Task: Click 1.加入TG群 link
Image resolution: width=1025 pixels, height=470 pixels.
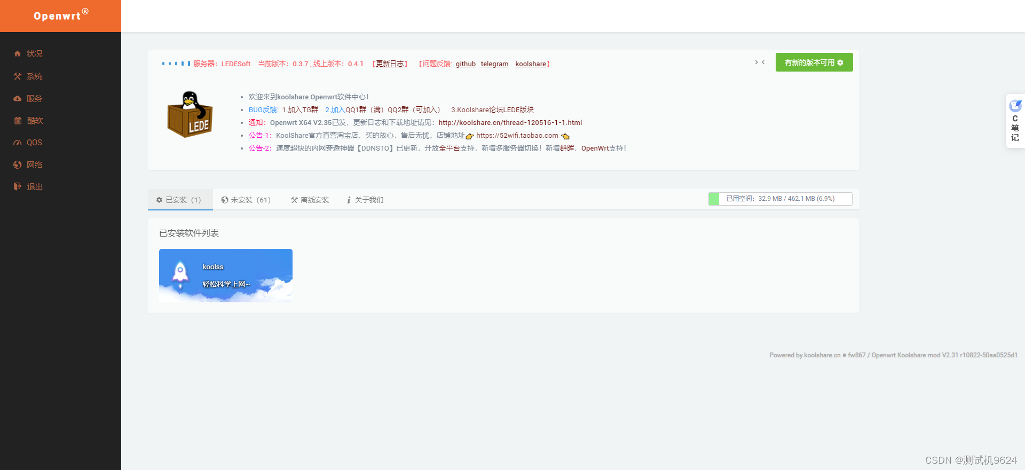Action: click(300, 110)
